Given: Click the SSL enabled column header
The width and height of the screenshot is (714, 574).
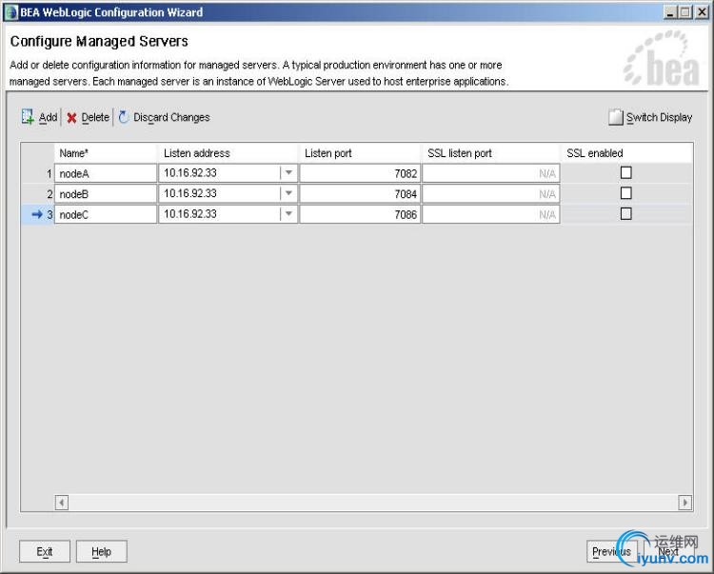Looking at the screenshot, I should click(x=626, y=153).
